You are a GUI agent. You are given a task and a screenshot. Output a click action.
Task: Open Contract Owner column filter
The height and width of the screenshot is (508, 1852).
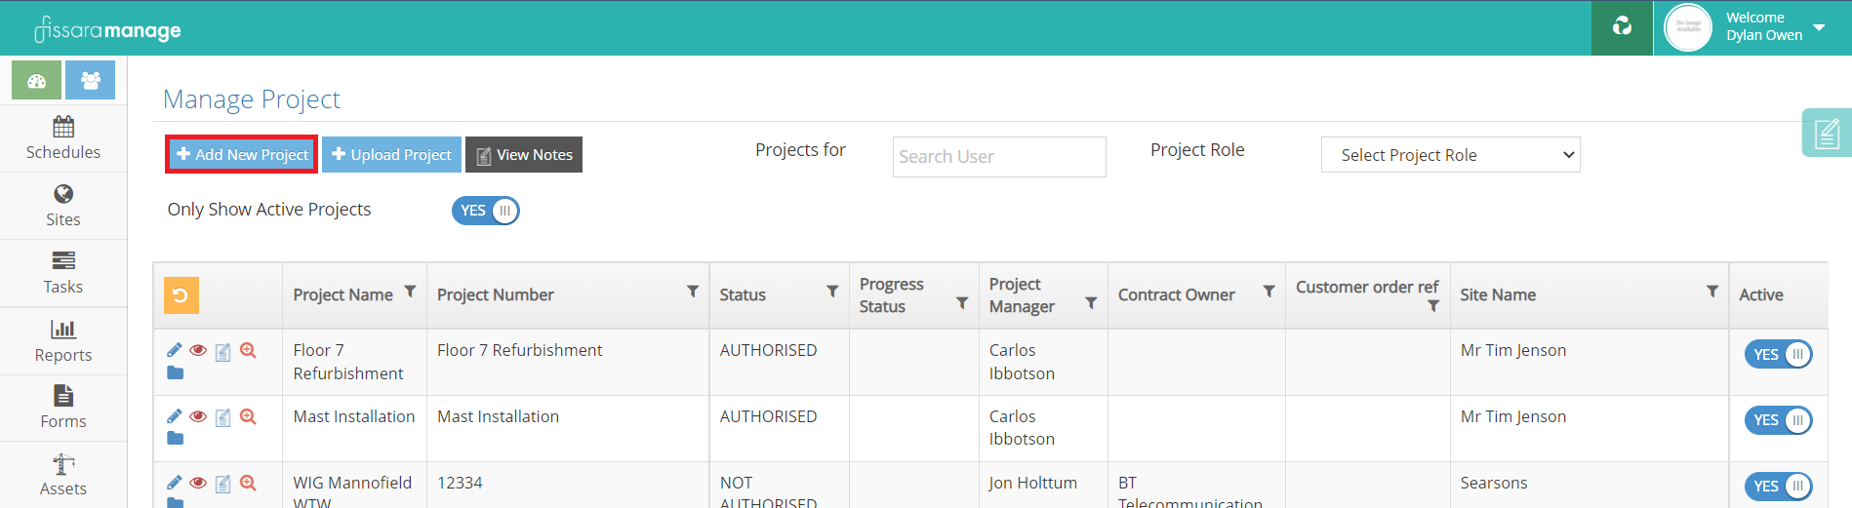[x=1268, y=292]
